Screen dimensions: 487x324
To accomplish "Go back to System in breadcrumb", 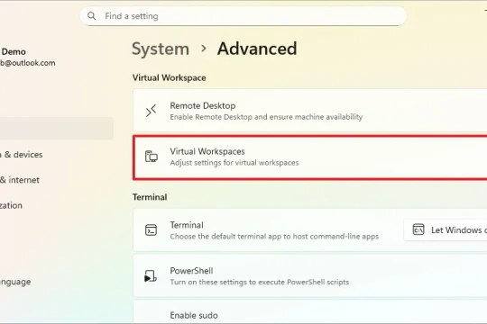I will [161, 49].
